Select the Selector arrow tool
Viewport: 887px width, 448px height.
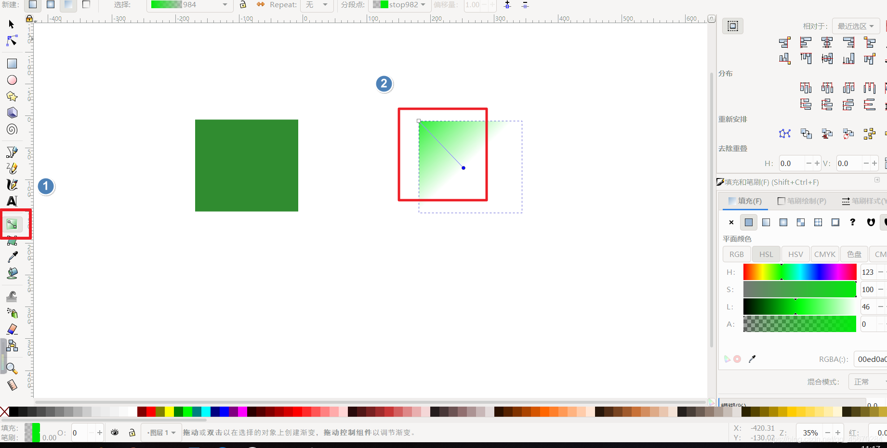[x=12, y=24]
